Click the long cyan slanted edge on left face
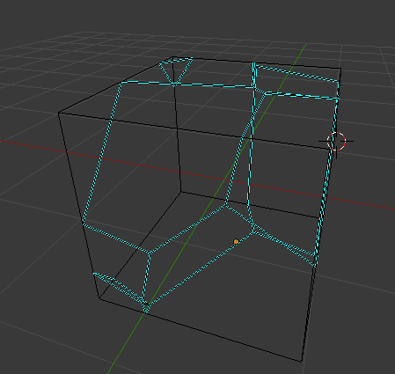Viewport: 395px width, 374px height. [102, 154]
